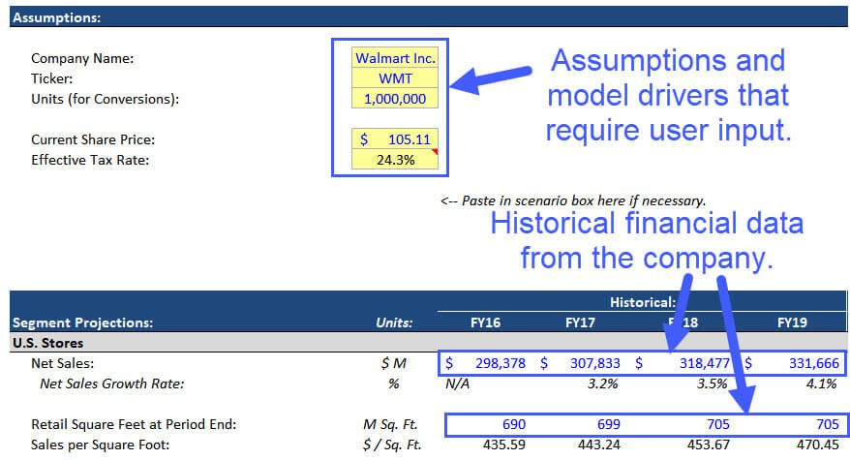Select the Walmart Inc. company name cell

pyautogui.click(x=395, y=58)
